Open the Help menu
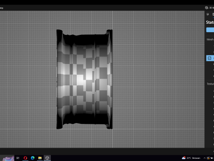 (1, 8)
